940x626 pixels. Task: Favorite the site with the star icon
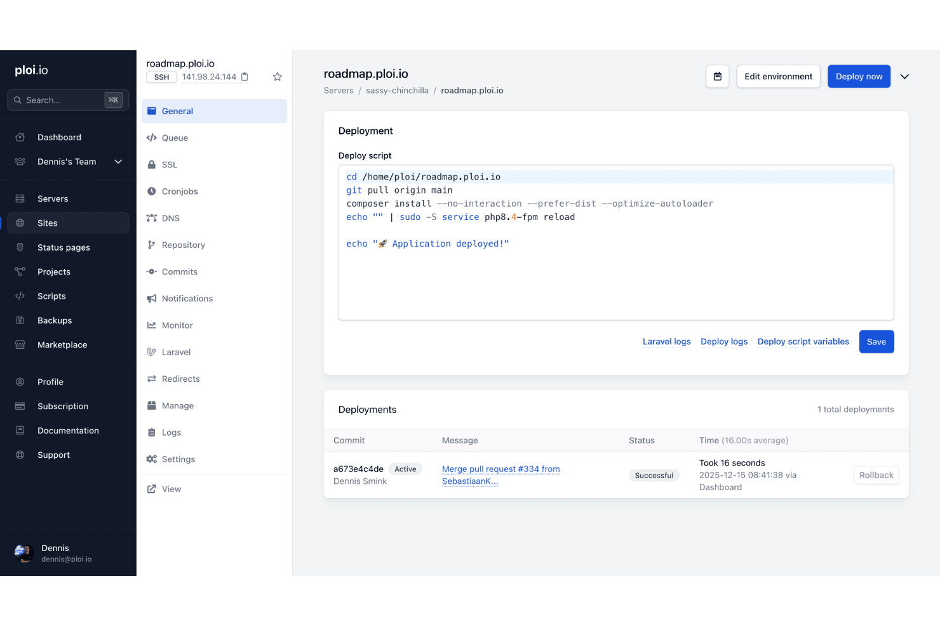278,77
